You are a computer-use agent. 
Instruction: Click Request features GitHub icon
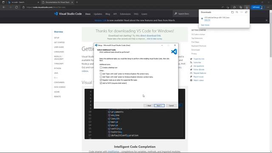click(x=191, y=73)
